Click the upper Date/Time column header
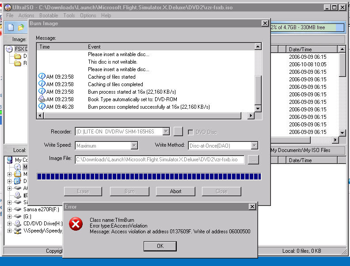Screen dimensions: 350x266 click(x=312, y=49)
